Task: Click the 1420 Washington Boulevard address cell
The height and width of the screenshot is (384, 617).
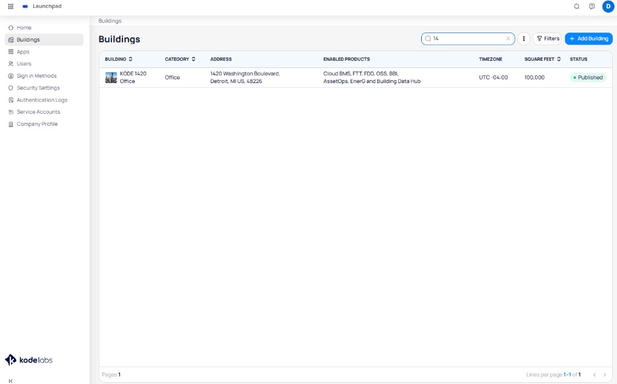Action: (x=245, y=78)
